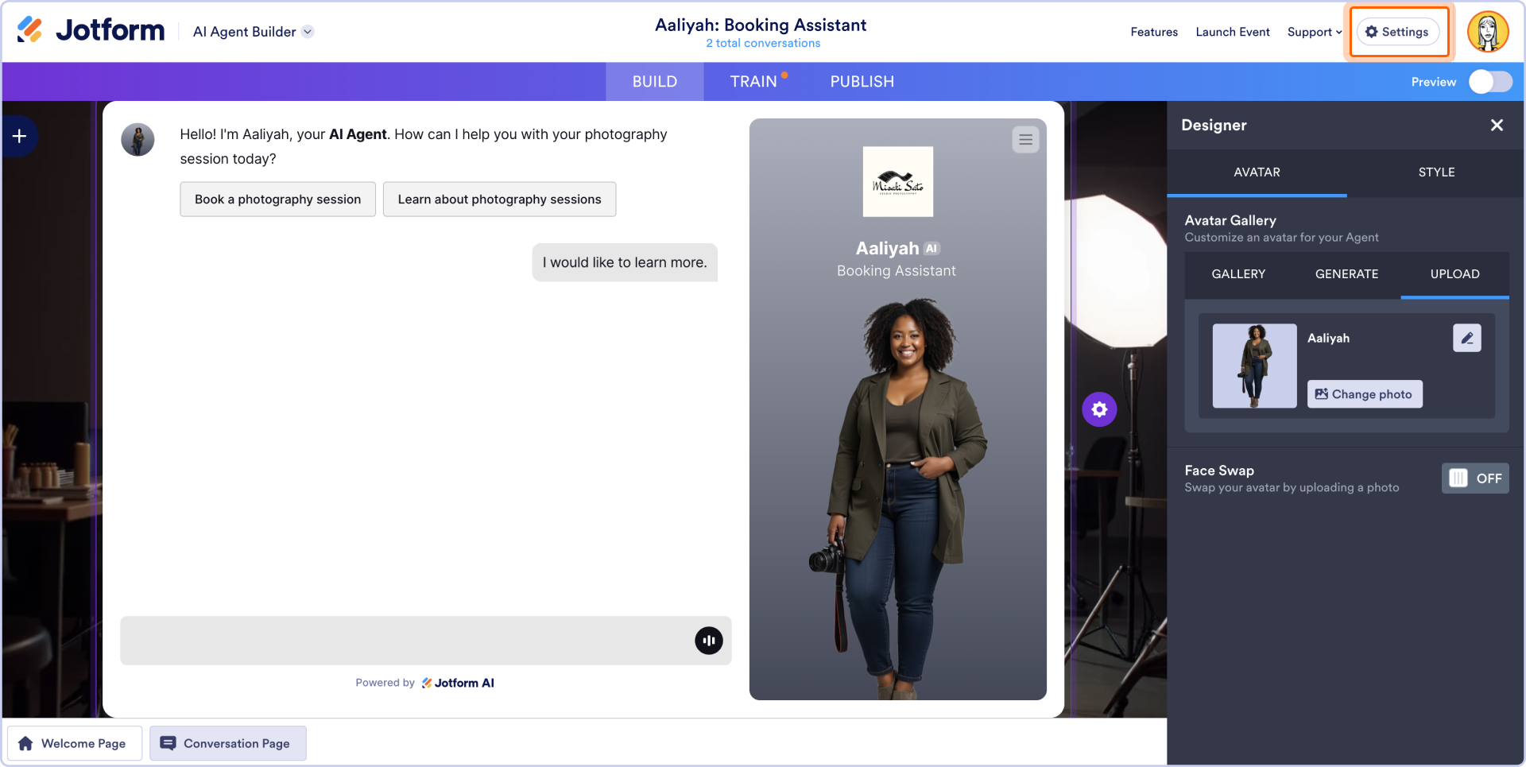Open the AI Agent Builder dropdown
Viewport: 1526px width, 767px height.
click(x=253, y=32)
